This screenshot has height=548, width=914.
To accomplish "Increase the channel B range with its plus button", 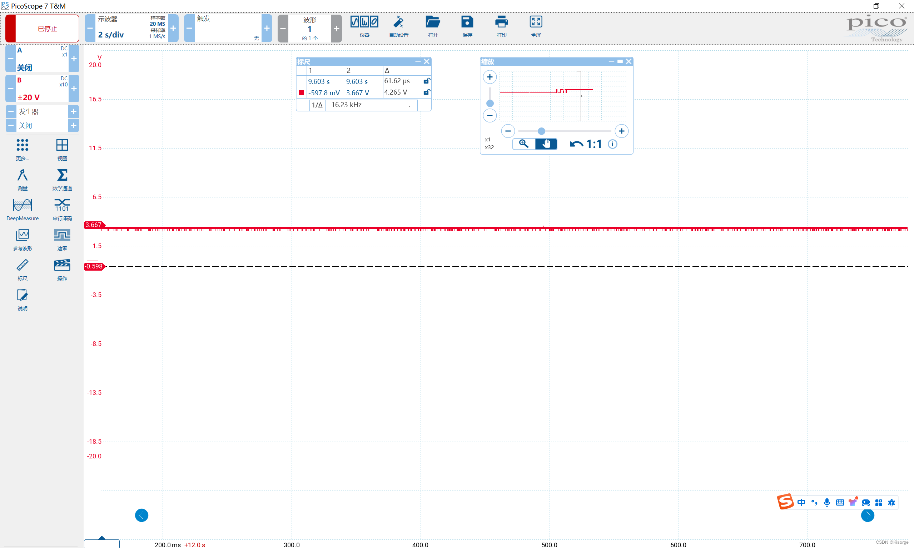I will 74,89.
